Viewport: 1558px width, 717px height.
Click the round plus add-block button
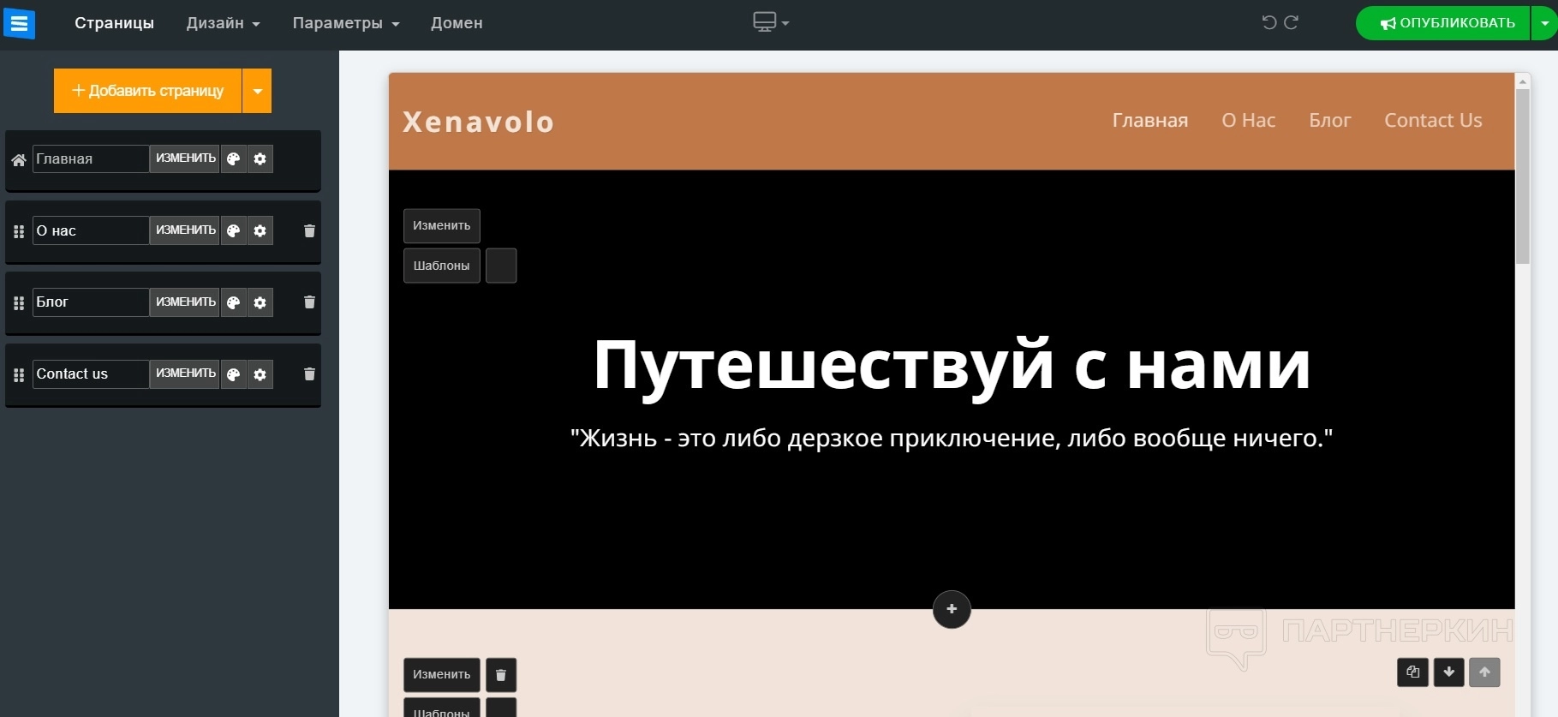(951, 609)
